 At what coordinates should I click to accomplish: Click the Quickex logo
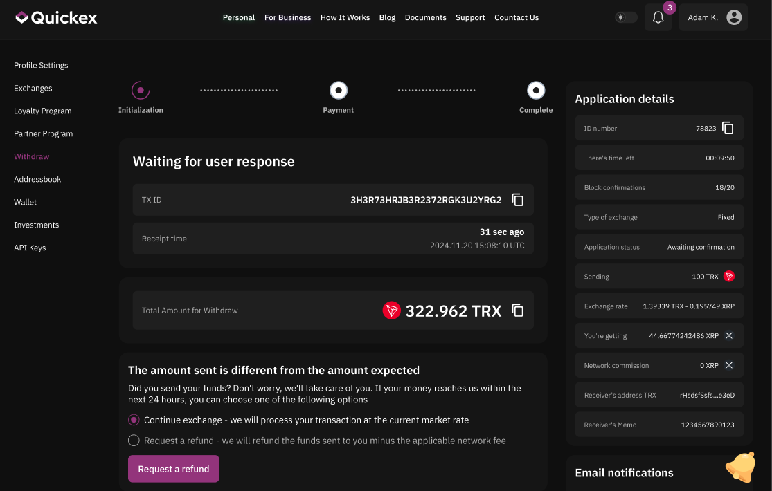click(56, 18)
